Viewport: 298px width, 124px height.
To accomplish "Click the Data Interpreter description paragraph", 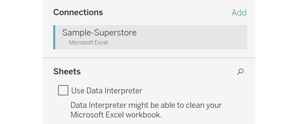I will (146, 110).
